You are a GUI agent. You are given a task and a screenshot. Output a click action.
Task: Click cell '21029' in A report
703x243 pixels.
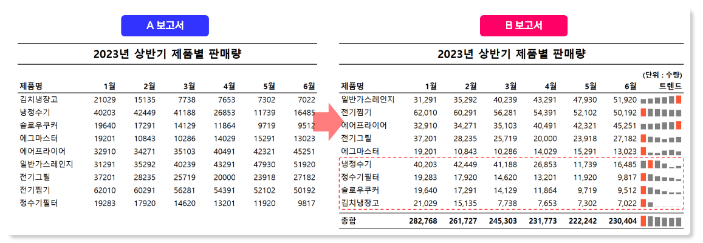point(105,100)
